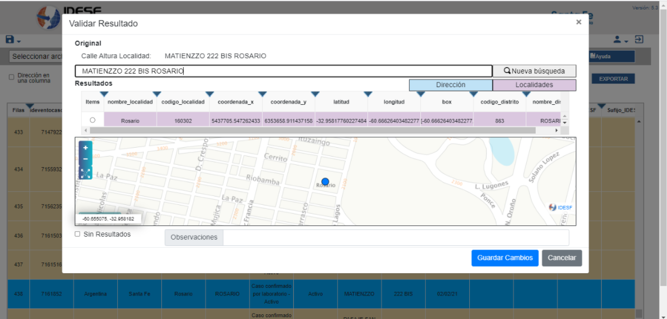This screenshot has width=667, height=319.
Task: Click the logout icon in background page
Action: tap(639, 40)
